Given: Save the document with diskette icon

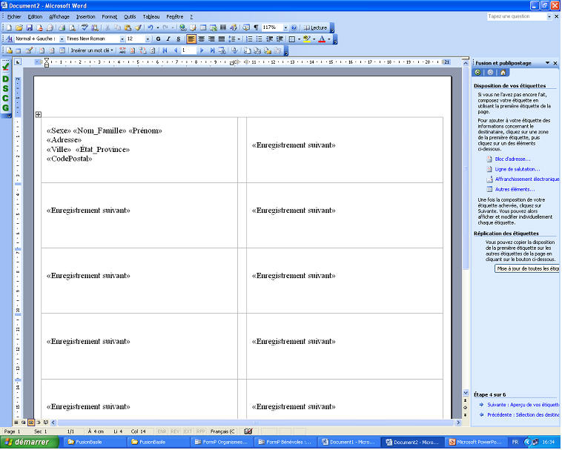Looking at the screenshot, I should tap(30, 27).
